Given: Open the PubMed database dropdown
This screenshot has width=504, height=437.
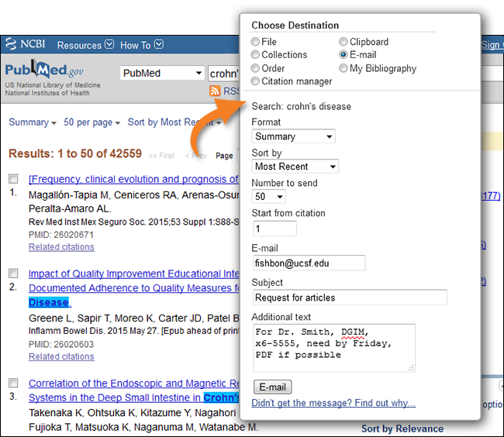Looking at the screenshot, I should [162, 73].
